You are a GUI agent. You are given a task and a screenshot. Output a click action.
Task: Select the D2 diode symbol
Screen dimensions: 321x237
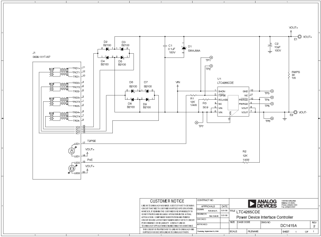tap(107, 49)
